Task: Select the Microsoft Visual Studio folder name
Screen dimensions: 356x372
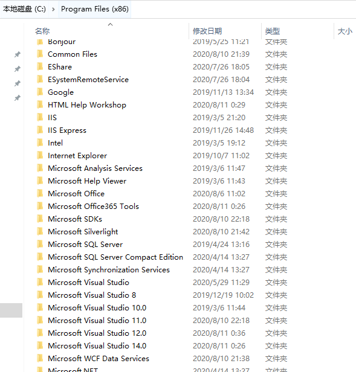Action: 89,283
